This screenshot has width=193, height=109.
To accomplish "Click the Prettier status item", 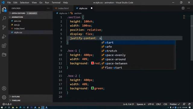I will click(175, 104).
